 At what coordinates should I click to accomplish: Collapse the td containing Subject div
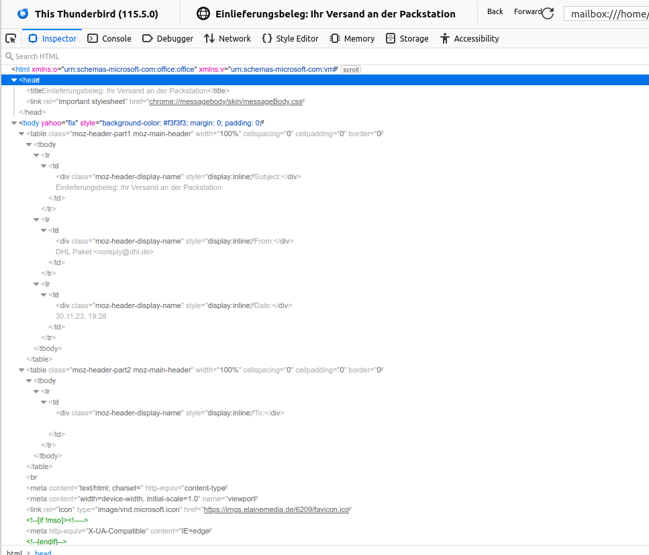[x=44, y=166]
